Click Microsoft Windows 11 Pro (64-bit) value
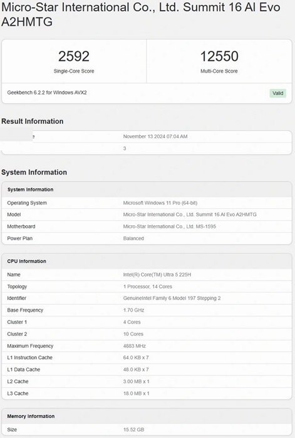 (160, 203)
